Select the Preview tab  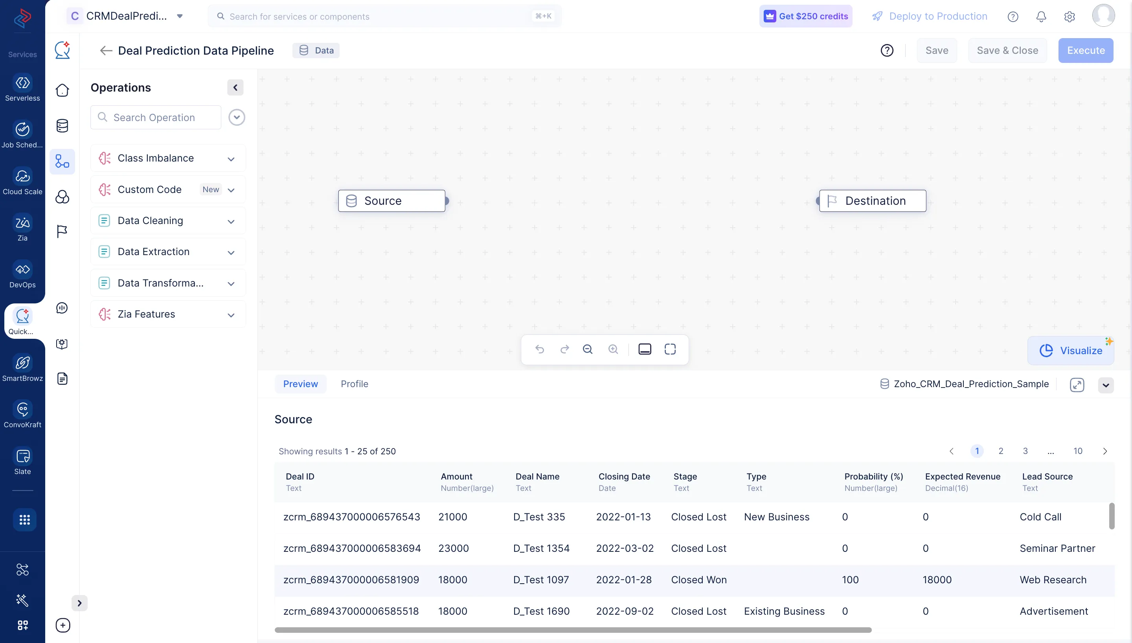click(x=300, y=384)
